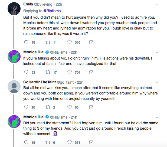Expand options chevron on Monica's 21h tweet
This screenshot has height=147, width=167.
[157, 117]
